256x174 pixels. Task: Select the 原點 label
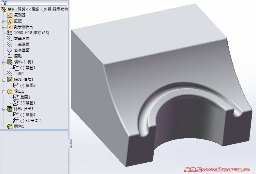(18, 56)
